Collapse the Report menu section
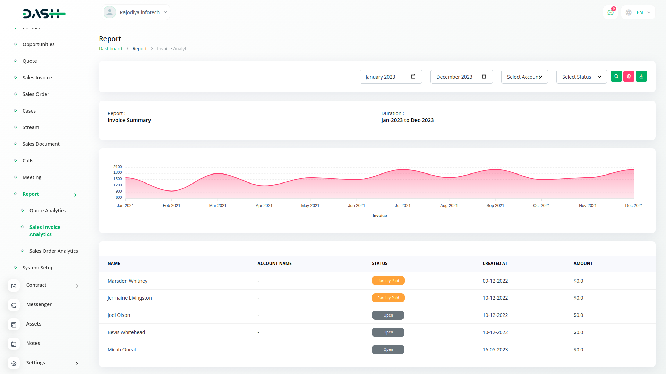 75,195
